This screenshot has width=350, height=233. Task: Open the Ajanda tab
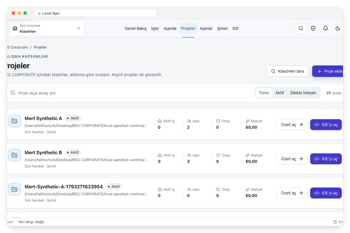tap(170, 29)
